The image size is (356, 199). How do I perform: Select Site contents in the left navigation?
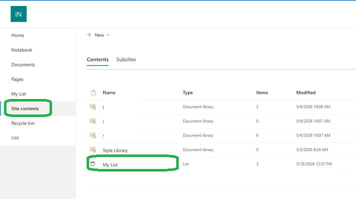(25, 108)
